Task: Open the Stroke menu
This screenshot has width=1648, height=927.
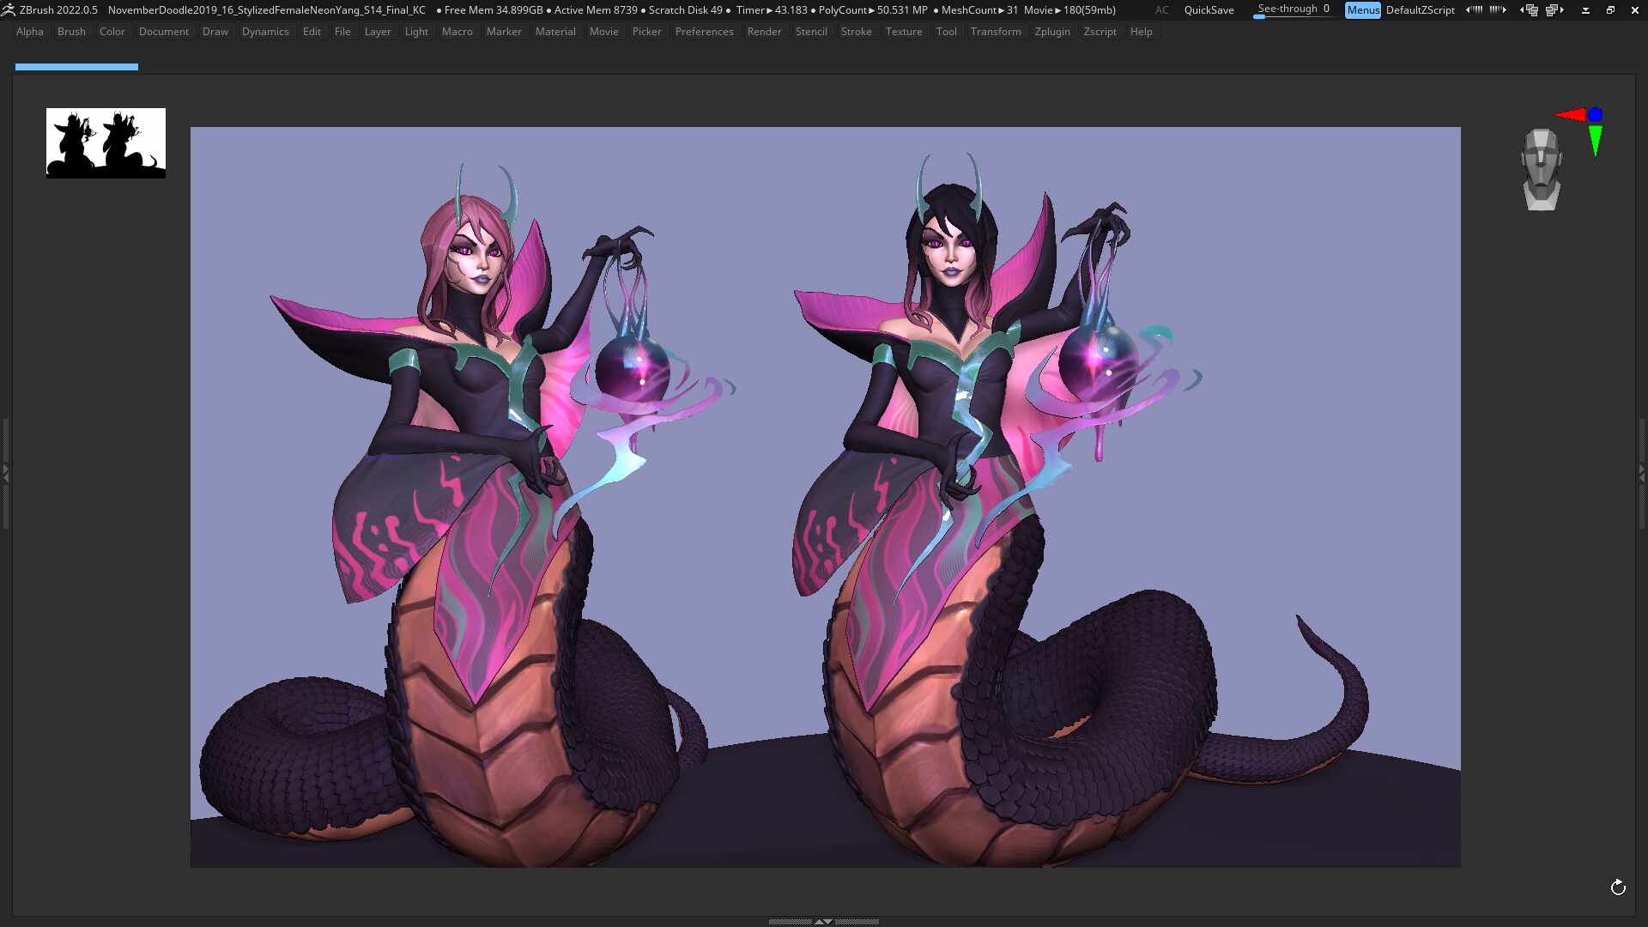Action: pyautogui.click(x=856, y=32)
